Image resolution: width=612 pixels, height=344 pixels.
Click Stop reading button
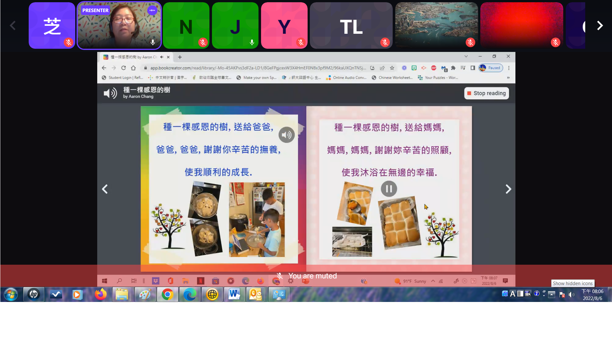(486, 93)
